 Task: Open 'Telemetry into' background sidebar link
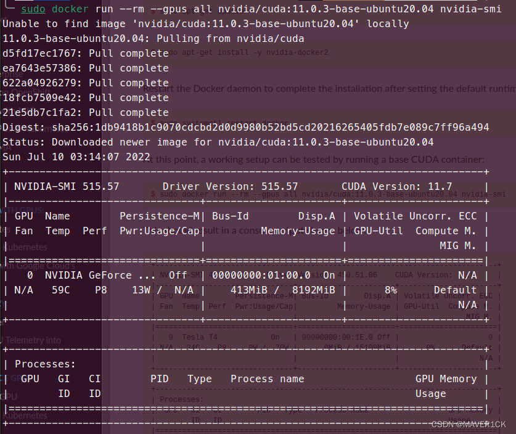[33, 340]
